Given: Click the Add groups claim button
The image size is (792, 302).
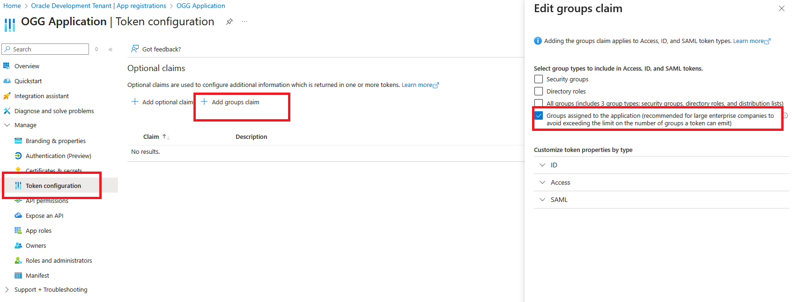Looking at the screenshot, I should click(x=230, y=102).
